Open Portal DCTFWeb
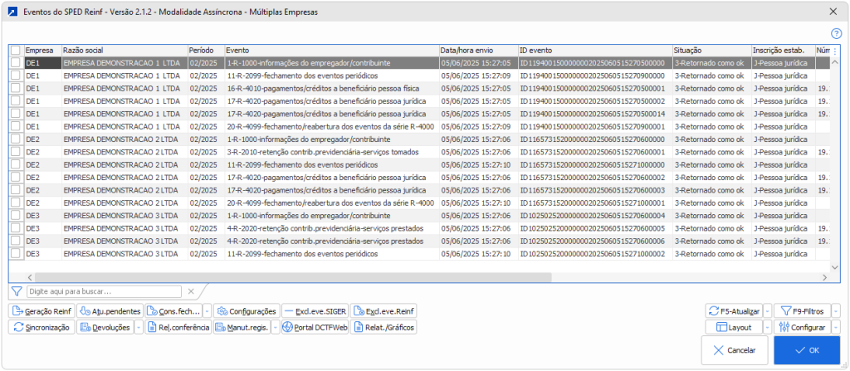Screen dimensions: 850x371 tap(315, 328)
